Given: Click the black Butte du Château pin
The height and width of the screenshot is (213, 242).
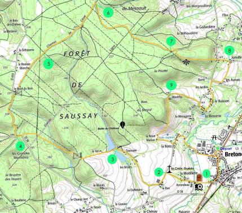Looking at the screenshot, I should click(x=122, y=125).
